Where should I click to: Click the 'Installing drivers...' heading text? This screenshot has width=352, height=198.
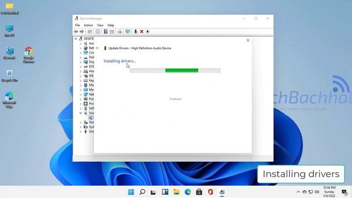120,61
